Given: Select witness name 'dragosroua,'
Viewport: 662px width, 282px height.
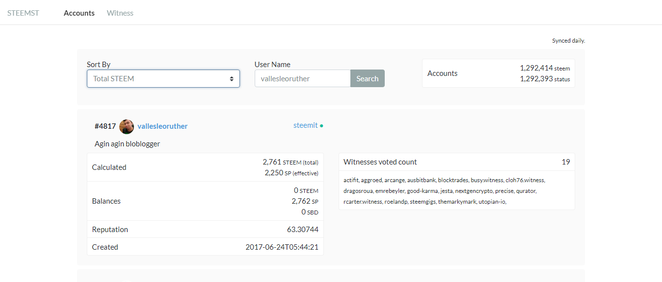Looking at the screenshot, I should (359, 191).
